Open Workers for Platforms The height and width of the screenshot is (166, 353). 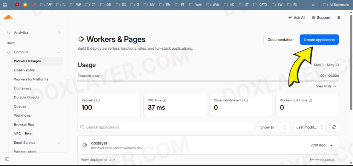point(31,79)
